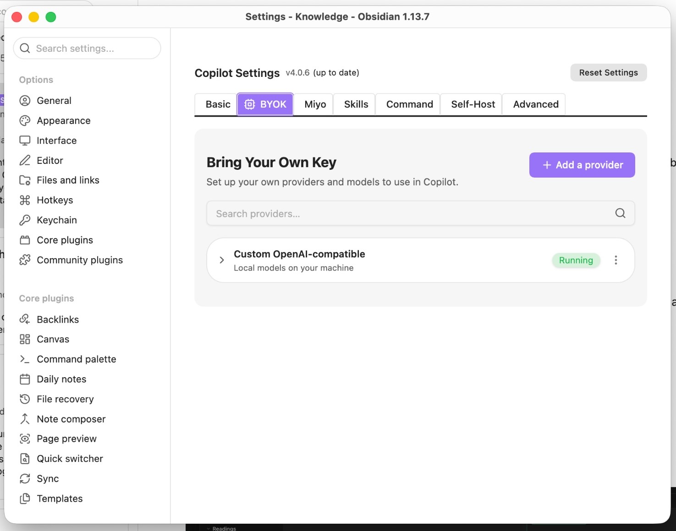Click the Keychain key icon

(25, 220)
